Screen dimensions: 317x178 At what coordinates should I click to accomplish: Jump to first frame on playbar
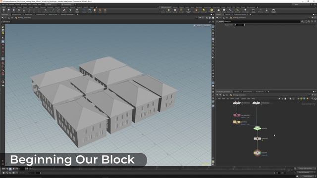pyautogui.click(x=3, y=169)
